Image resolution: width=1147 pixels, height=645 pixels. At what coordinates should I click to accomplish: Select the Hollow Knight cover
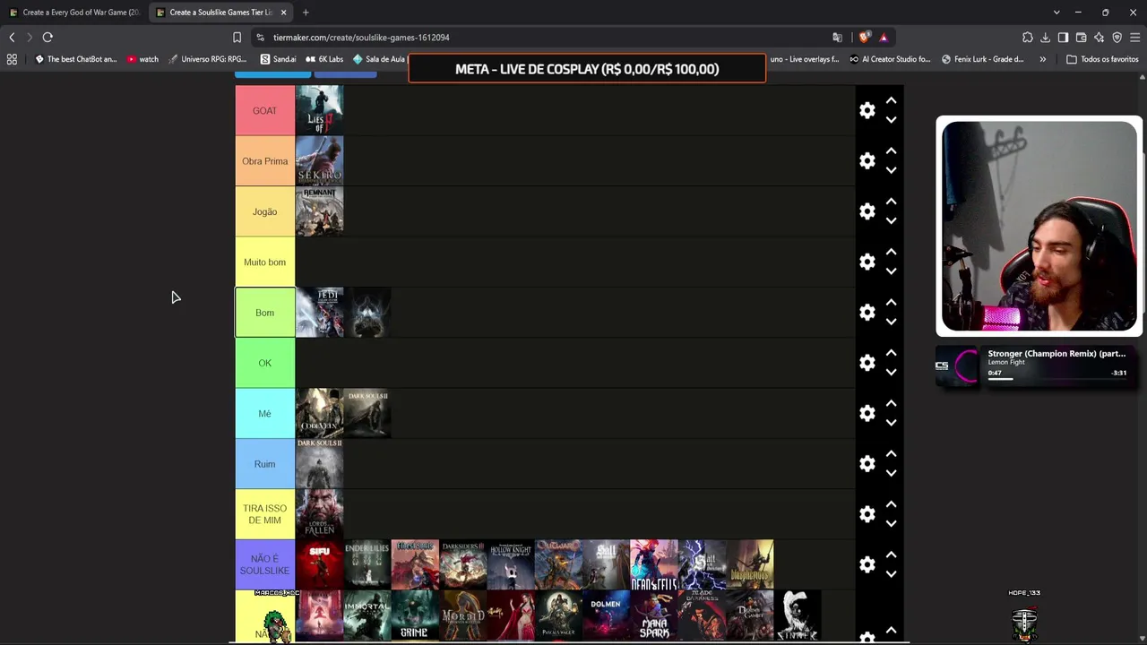tap(511, 564)
